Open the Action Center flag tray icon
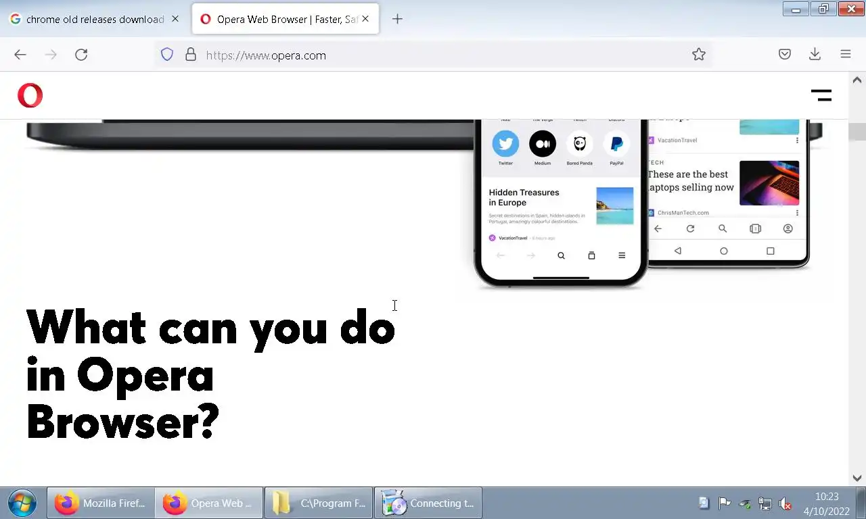The image size is (866, 519). [725, 503]
